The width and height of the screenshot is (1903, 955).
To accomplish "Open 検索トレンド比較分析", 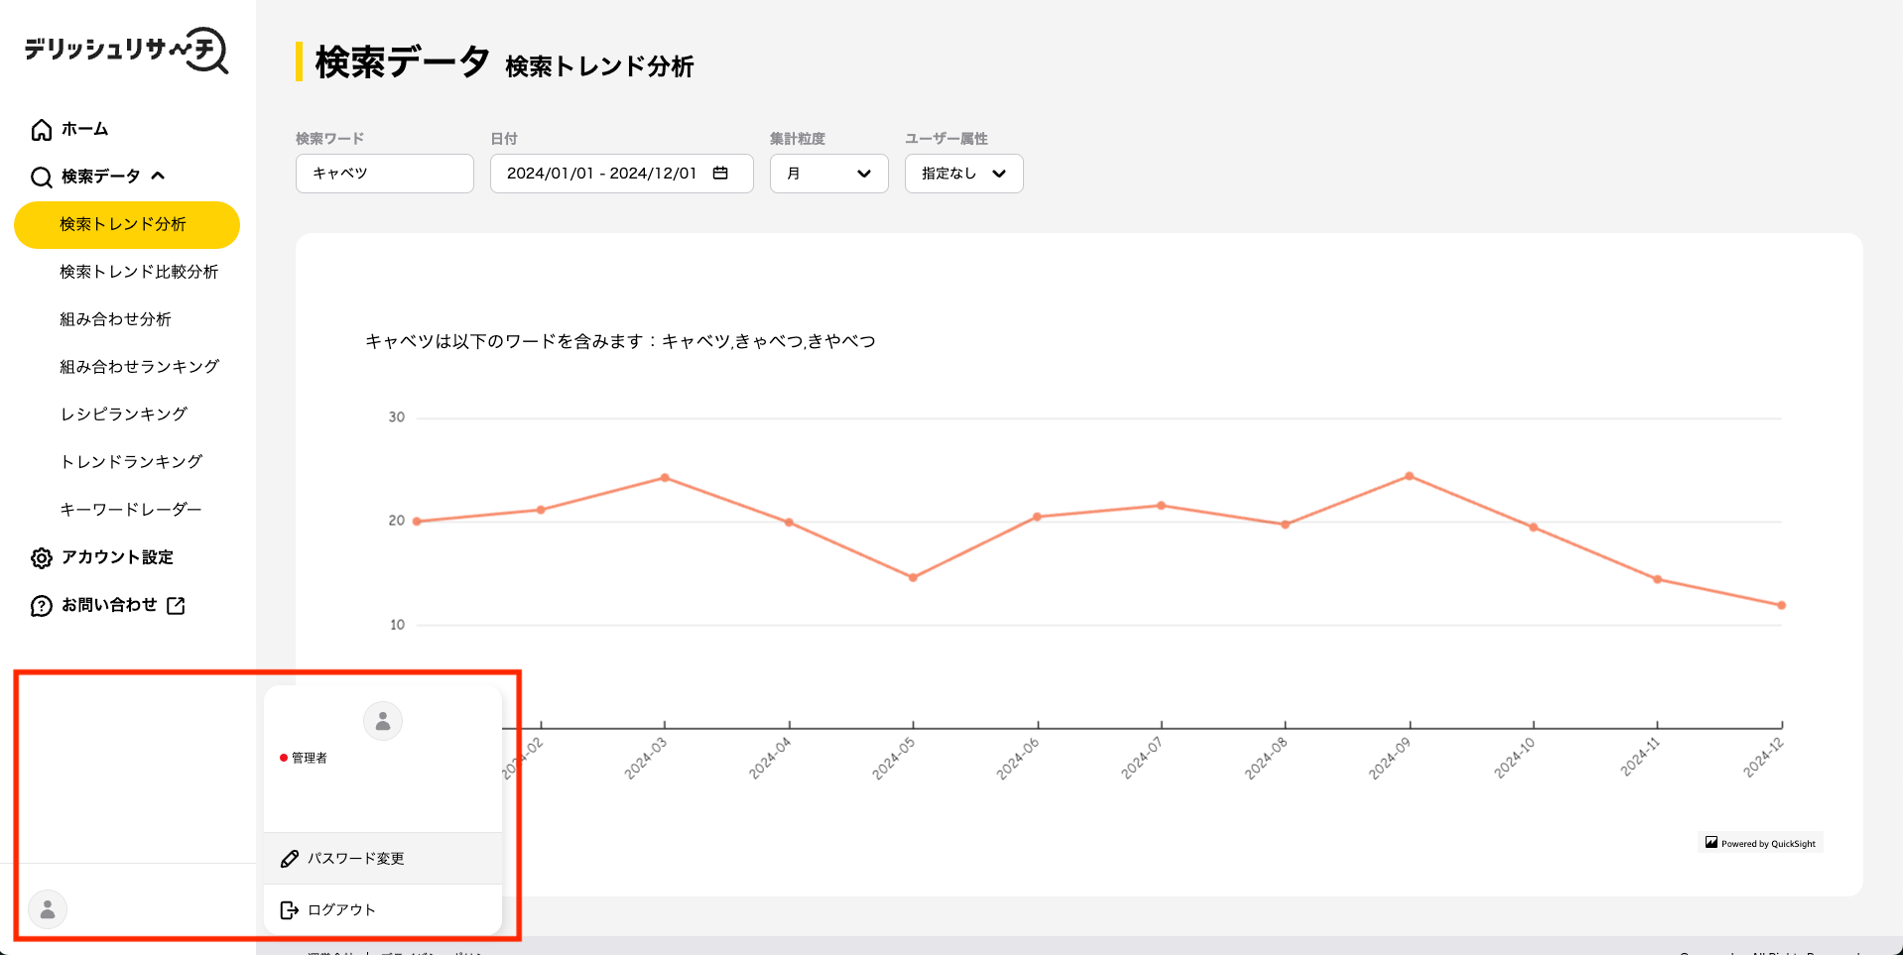I will pos(139,272).
